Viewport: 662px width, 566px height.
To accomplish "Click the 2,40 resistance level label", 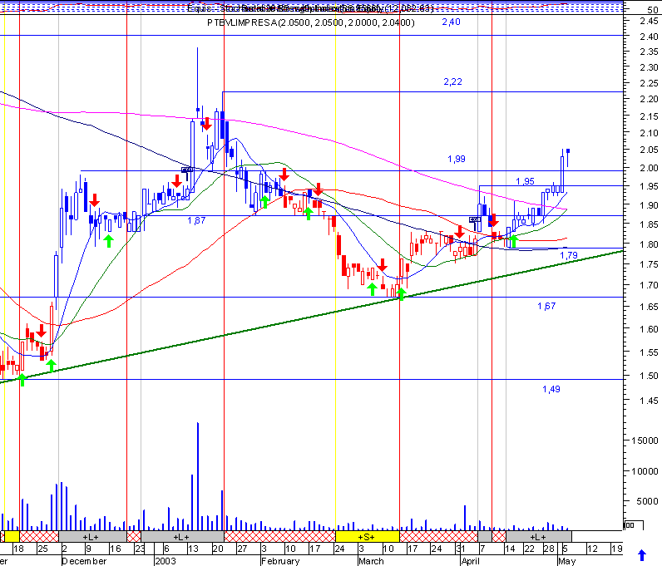I will 451,22.
